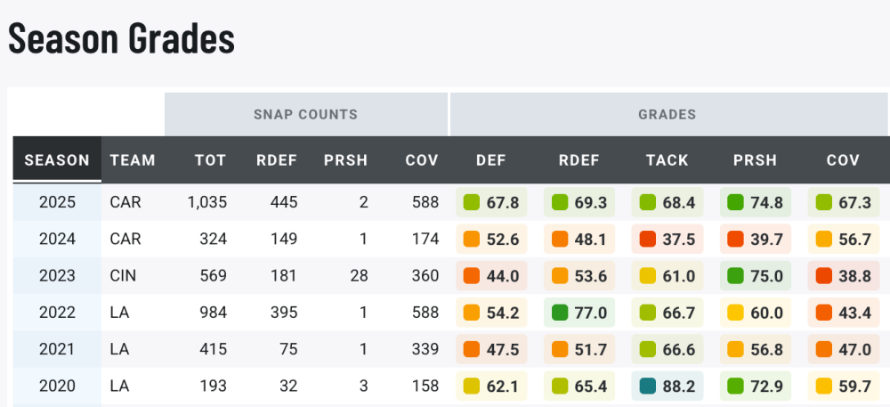890x407 pixels.
Task: Click the 75.0 pass rush grade badge
Action: point(755,275)
